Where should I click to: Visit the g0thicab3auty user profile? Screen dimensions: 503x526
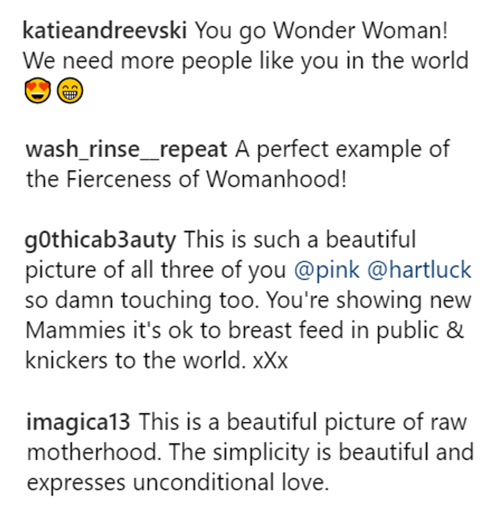point(101,240)
